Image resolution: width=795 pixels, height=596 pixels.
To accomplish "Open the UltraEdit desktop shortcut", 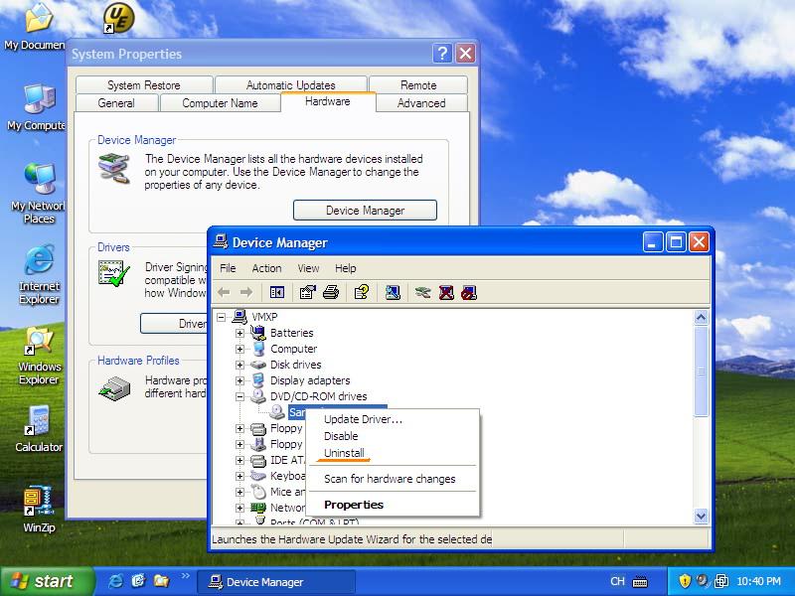I will click(x=118, y=18).
